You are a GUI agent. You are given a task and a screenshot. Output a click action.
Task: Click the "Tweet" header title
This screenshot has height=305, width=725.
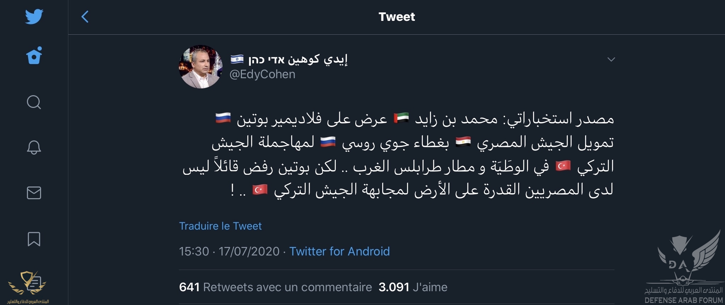[x=396, y=17]
